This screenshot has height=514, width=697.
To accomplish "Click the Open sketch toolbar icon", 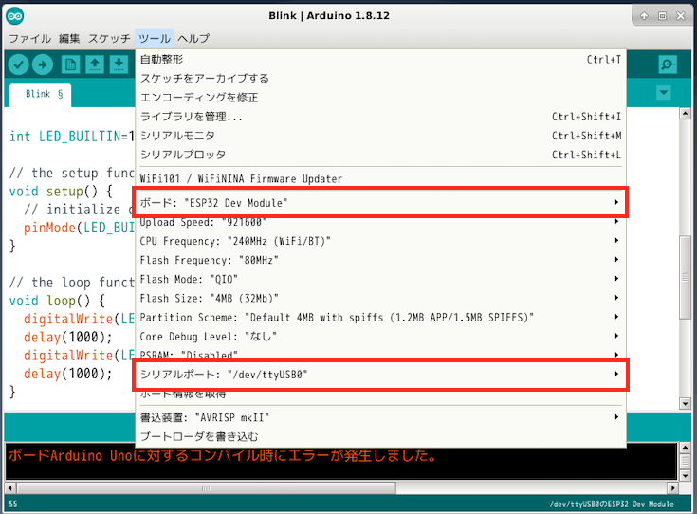I will coord(95,64).
